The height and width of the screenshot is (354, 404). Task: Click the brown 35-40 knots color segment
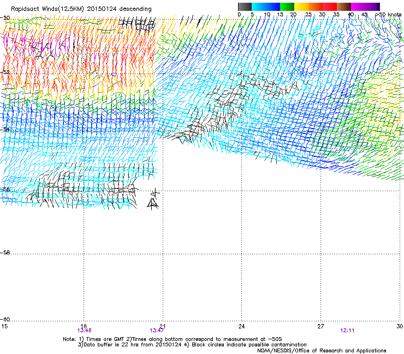344,7
